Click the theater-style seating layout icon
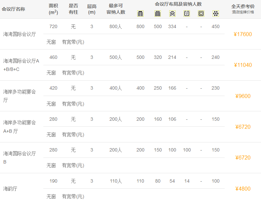Viewport: 261px width, 203px height. (140, 13)
